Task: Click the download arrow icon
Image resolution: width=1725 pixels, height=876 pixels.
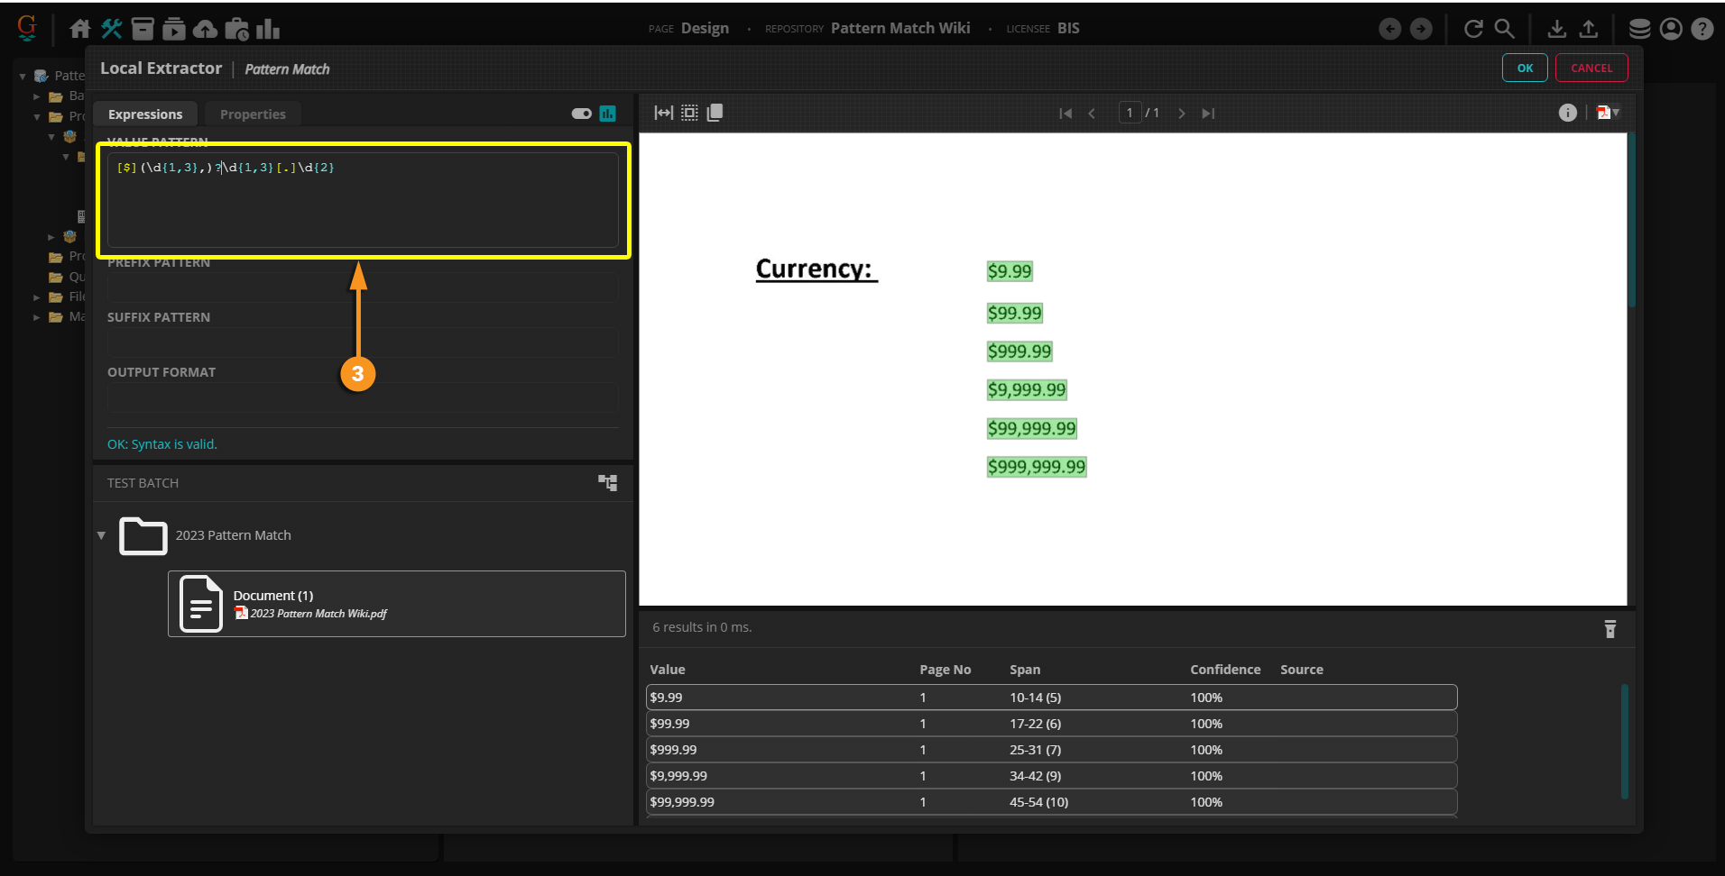Action: point(1557,29)
